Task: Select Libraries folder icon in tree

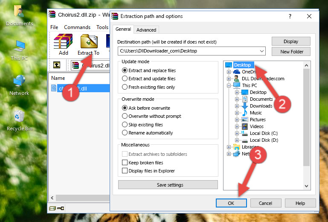Action: pyautogui.click(x=237, y=147)
